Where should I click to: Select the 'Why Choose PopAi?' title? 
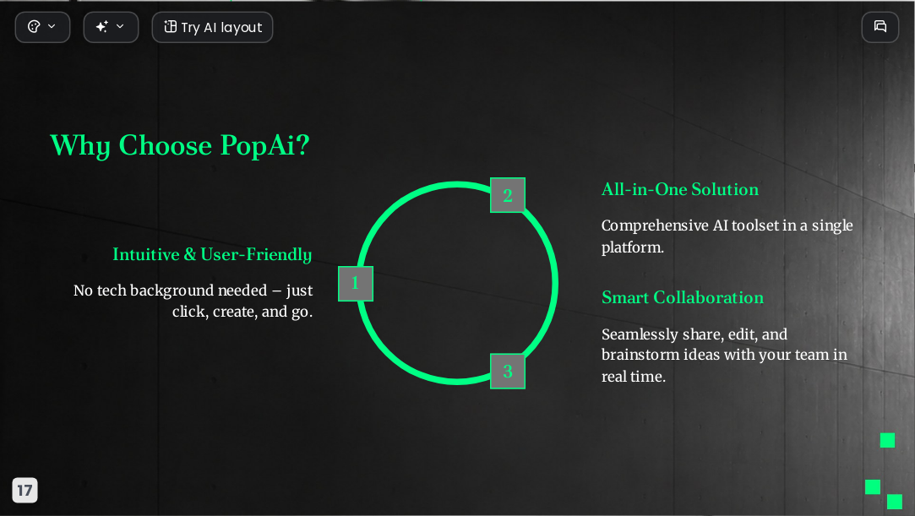click(x=180, y=146)
